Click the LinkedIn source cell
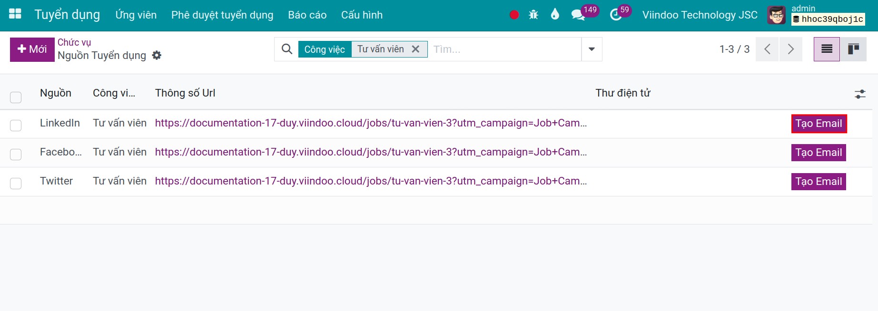878x311 pixels. click(x=60, y=123)
